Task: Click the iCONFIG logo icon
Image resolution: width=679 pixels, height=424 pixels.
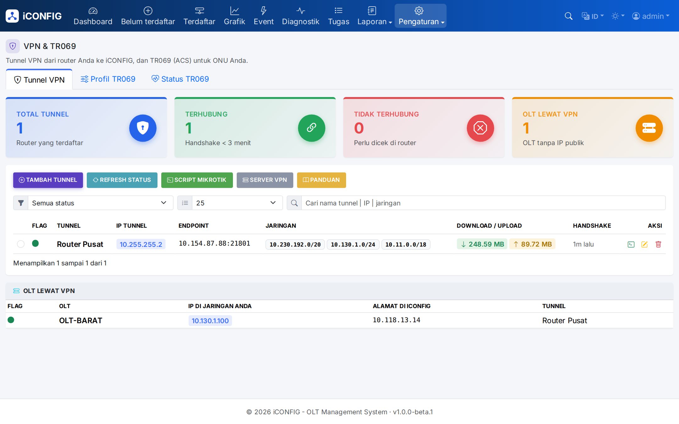Action: (x=12, y=16)
